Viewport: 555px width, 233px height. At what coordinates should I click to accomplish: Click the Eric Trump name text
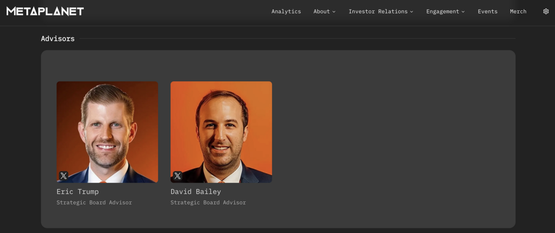(78, 191)
